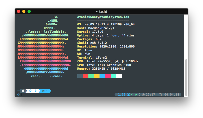Click the Apple logo prompt segment
Image resolution: width=203 pixels, height=118 pixels.
pyautogui.click(x=23, y=91)
